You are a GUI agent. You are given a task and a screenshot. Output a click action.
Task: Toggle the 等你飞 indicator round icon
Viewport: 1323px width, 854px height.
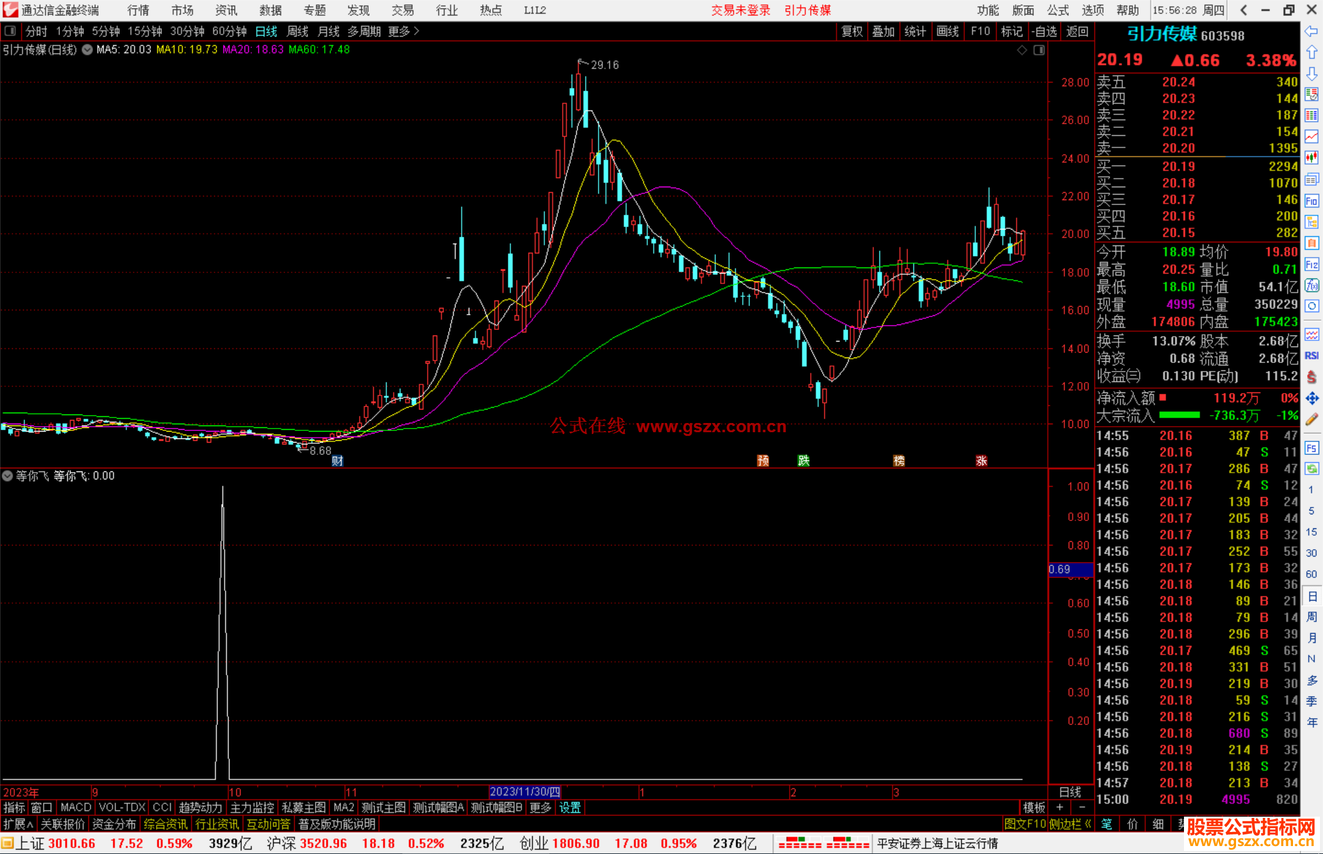coord(7,476)
